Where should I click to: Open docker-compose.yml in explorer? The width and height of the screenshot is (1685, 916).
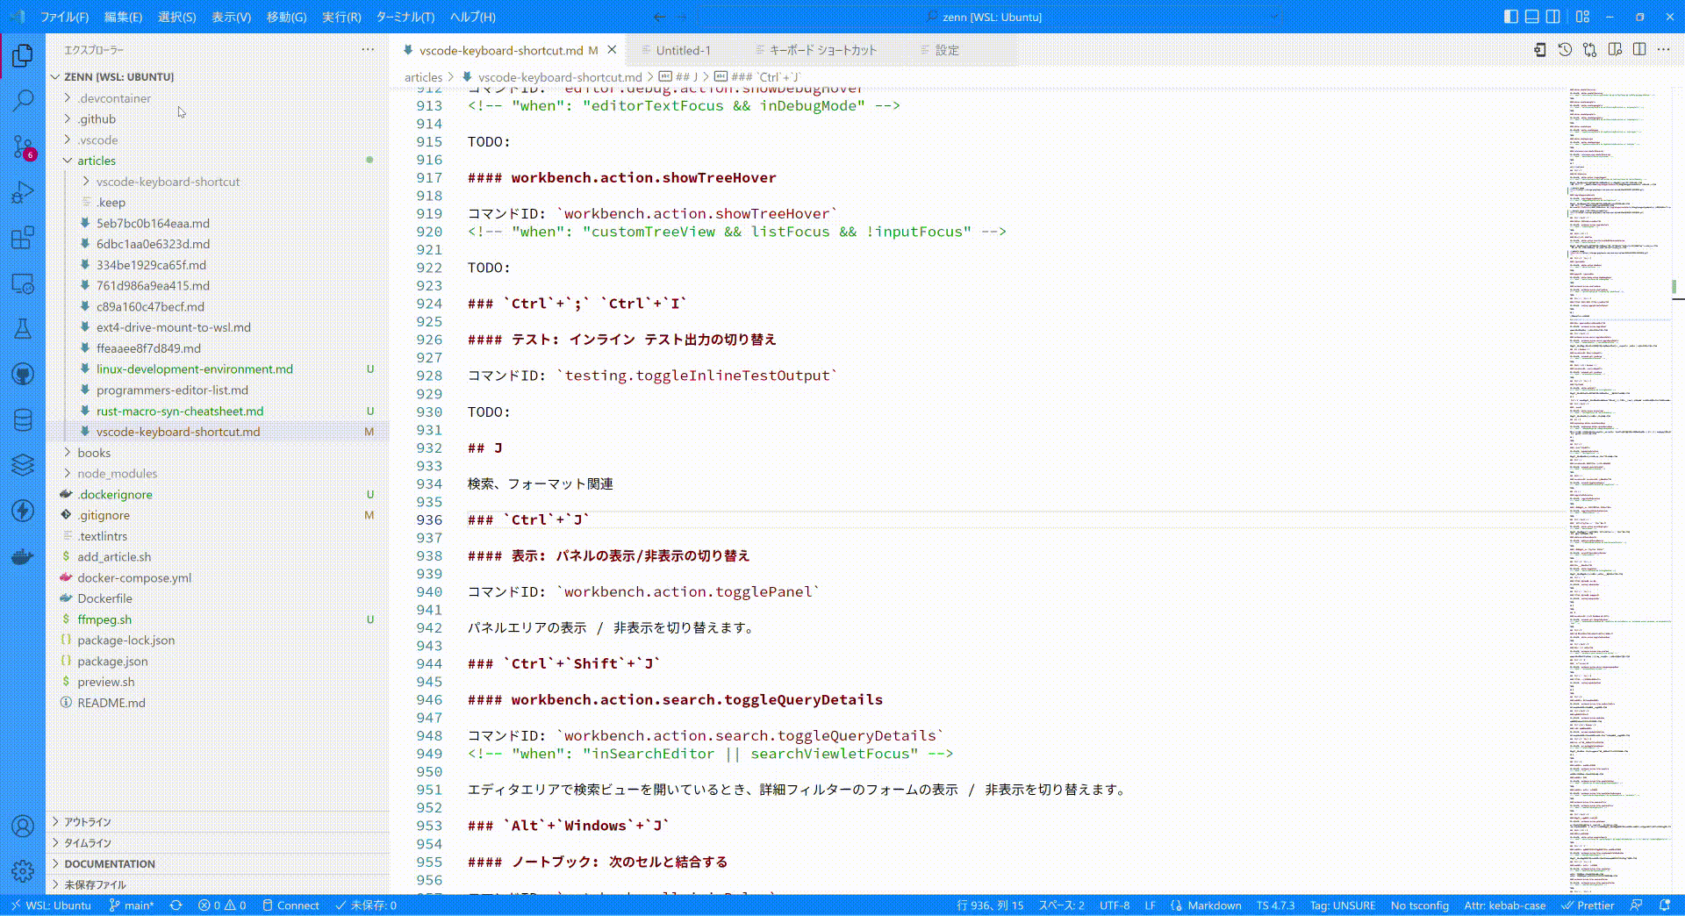pyautogui.click(x=134, y=578)
